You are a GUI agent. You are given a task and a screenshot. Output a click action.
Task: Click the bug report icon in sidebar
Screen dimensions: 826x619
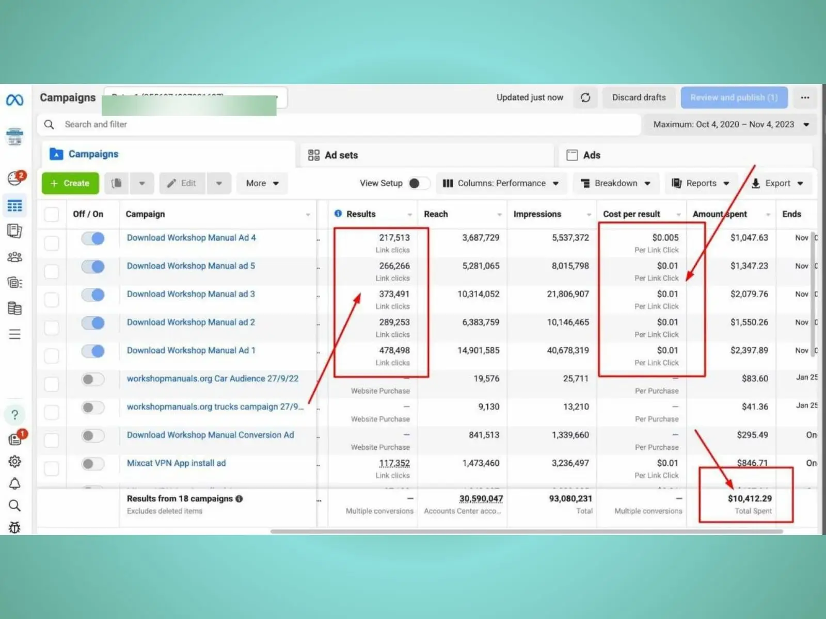[14, 527]
